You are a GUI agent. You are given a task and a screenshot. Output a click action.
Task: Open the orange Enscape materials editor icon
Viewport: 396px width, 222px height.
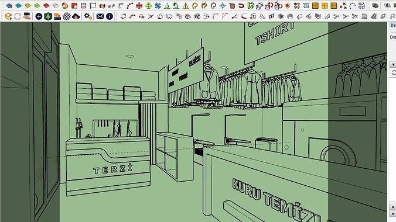coord(57,16)
